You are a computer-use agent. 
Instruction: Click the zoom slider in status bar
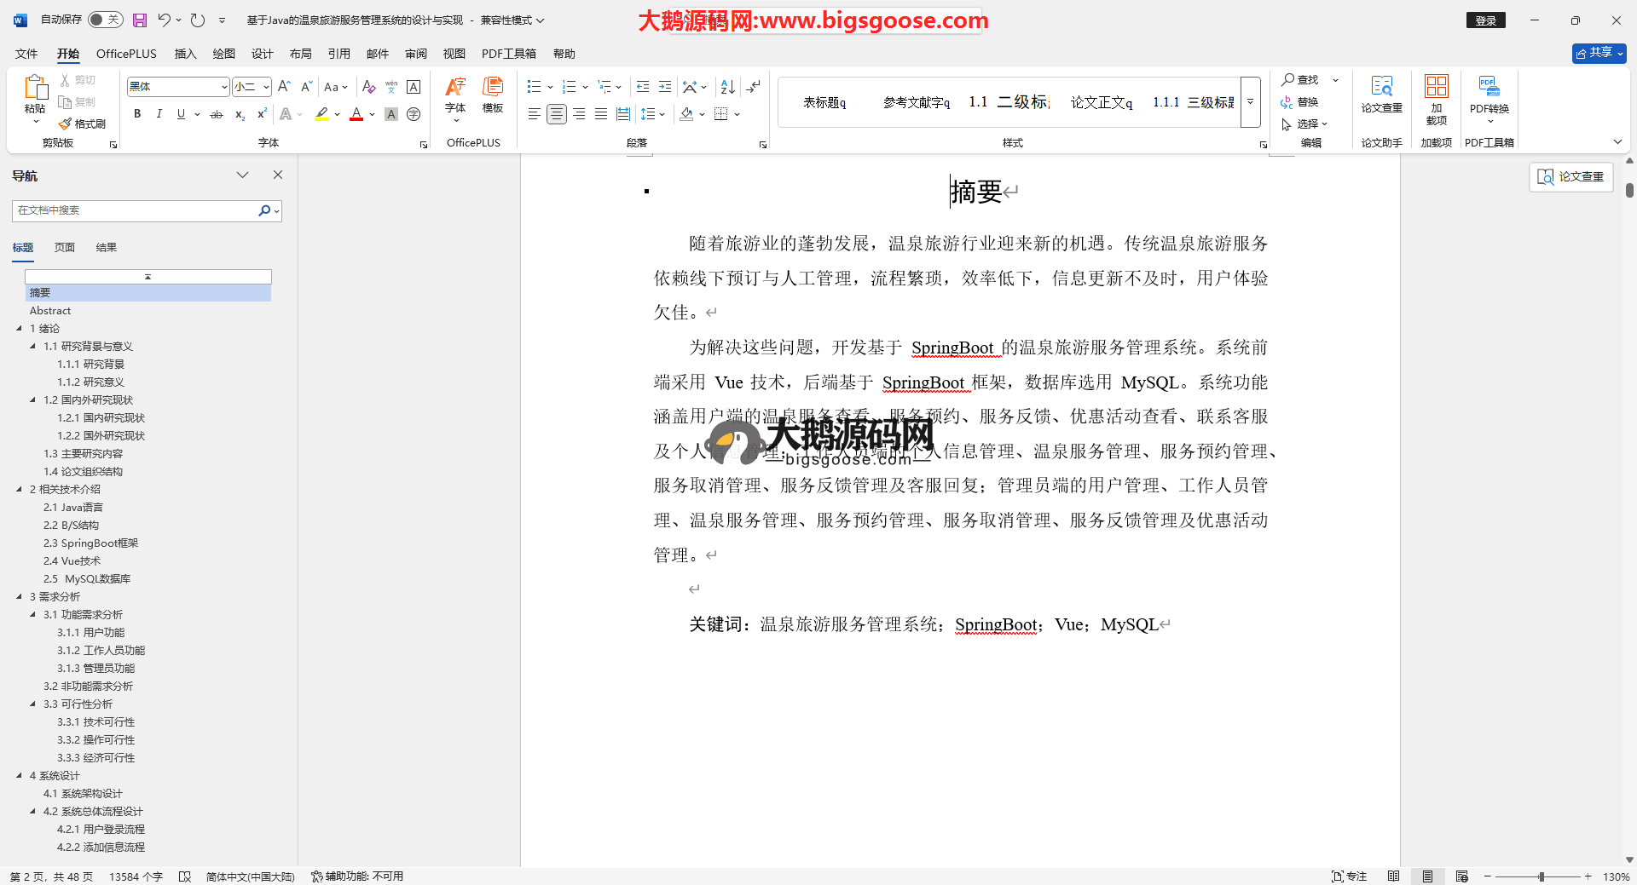click(x=1540, y=876)
